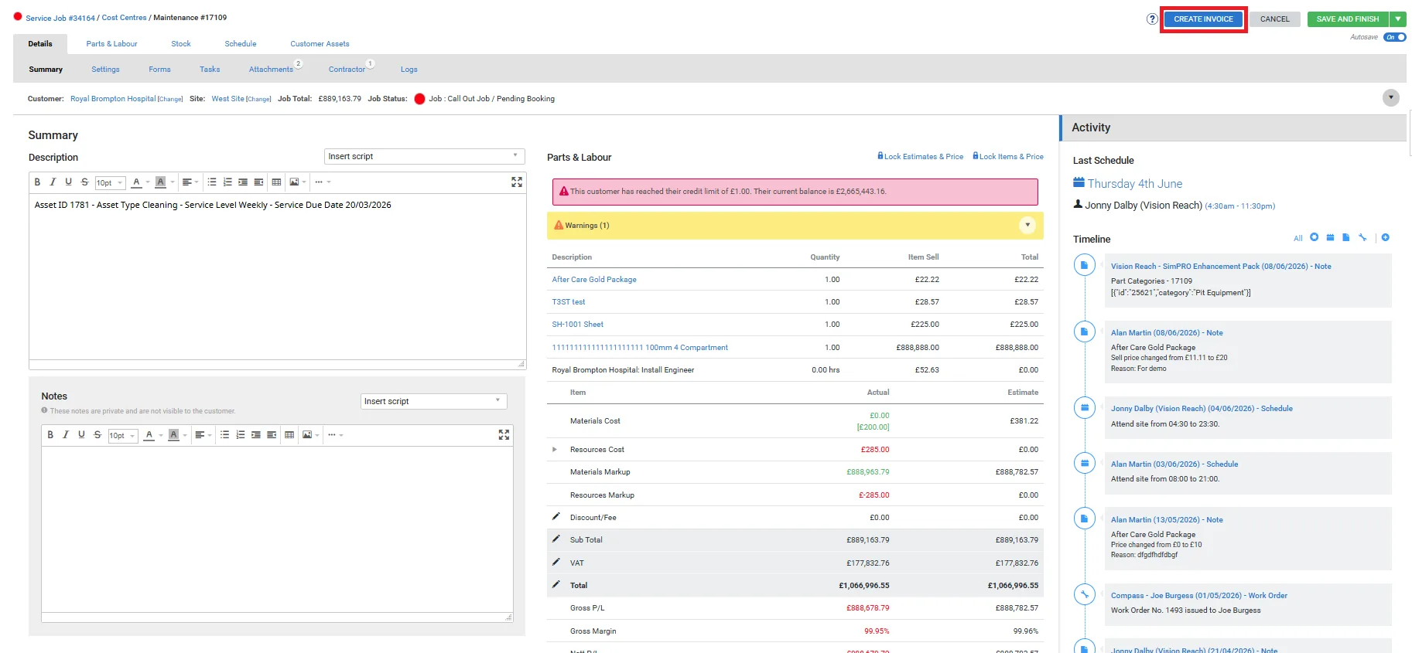This screenshot has height=653, width=1412.
Task: Switch to Stock tab
Action: [181, 44]
